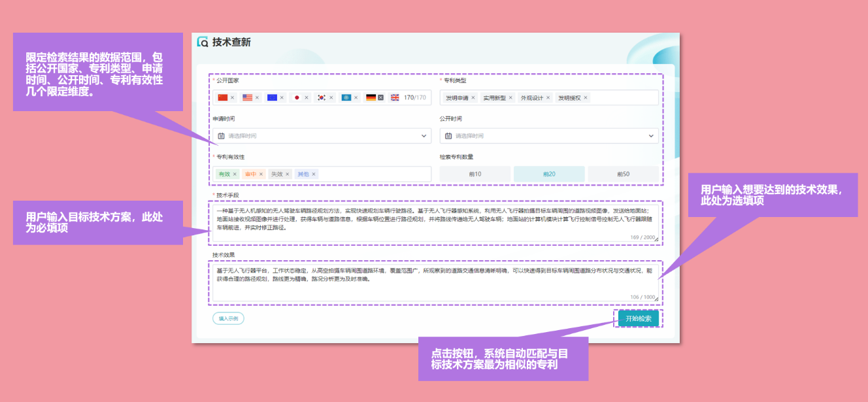Grab the 技术效果 textarea resize handle
The width and height of the screenshot is (868, 402).
pos(656,299)
